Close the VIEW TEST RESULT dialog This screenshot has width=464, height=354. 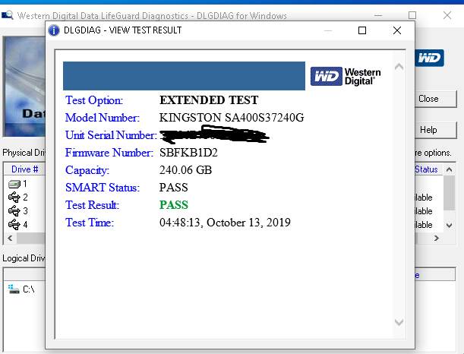point(397,30)
